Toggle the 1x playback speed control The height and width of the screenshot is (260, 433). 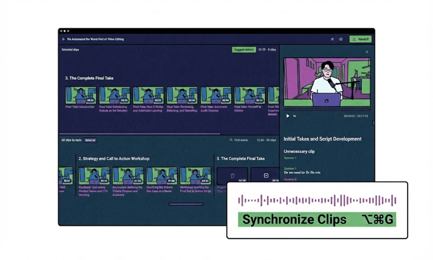pyautogui.click(x=294, y=116)
